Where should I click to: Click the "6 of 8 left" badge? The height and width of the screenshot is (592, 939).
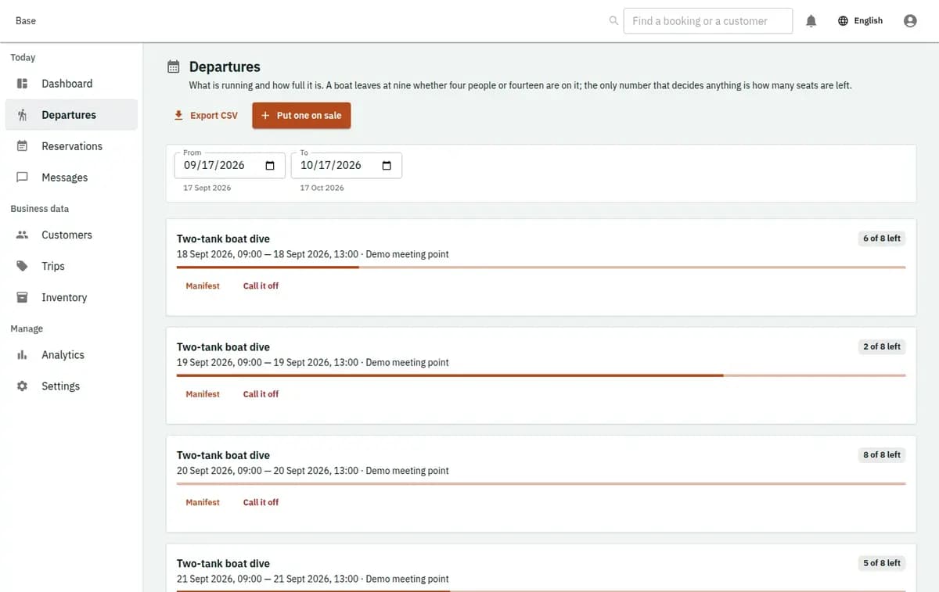coord(882,239)
